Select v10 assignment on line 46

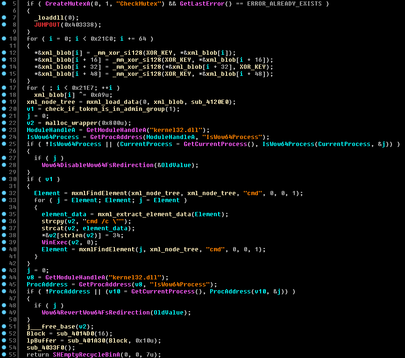[114, 291]
